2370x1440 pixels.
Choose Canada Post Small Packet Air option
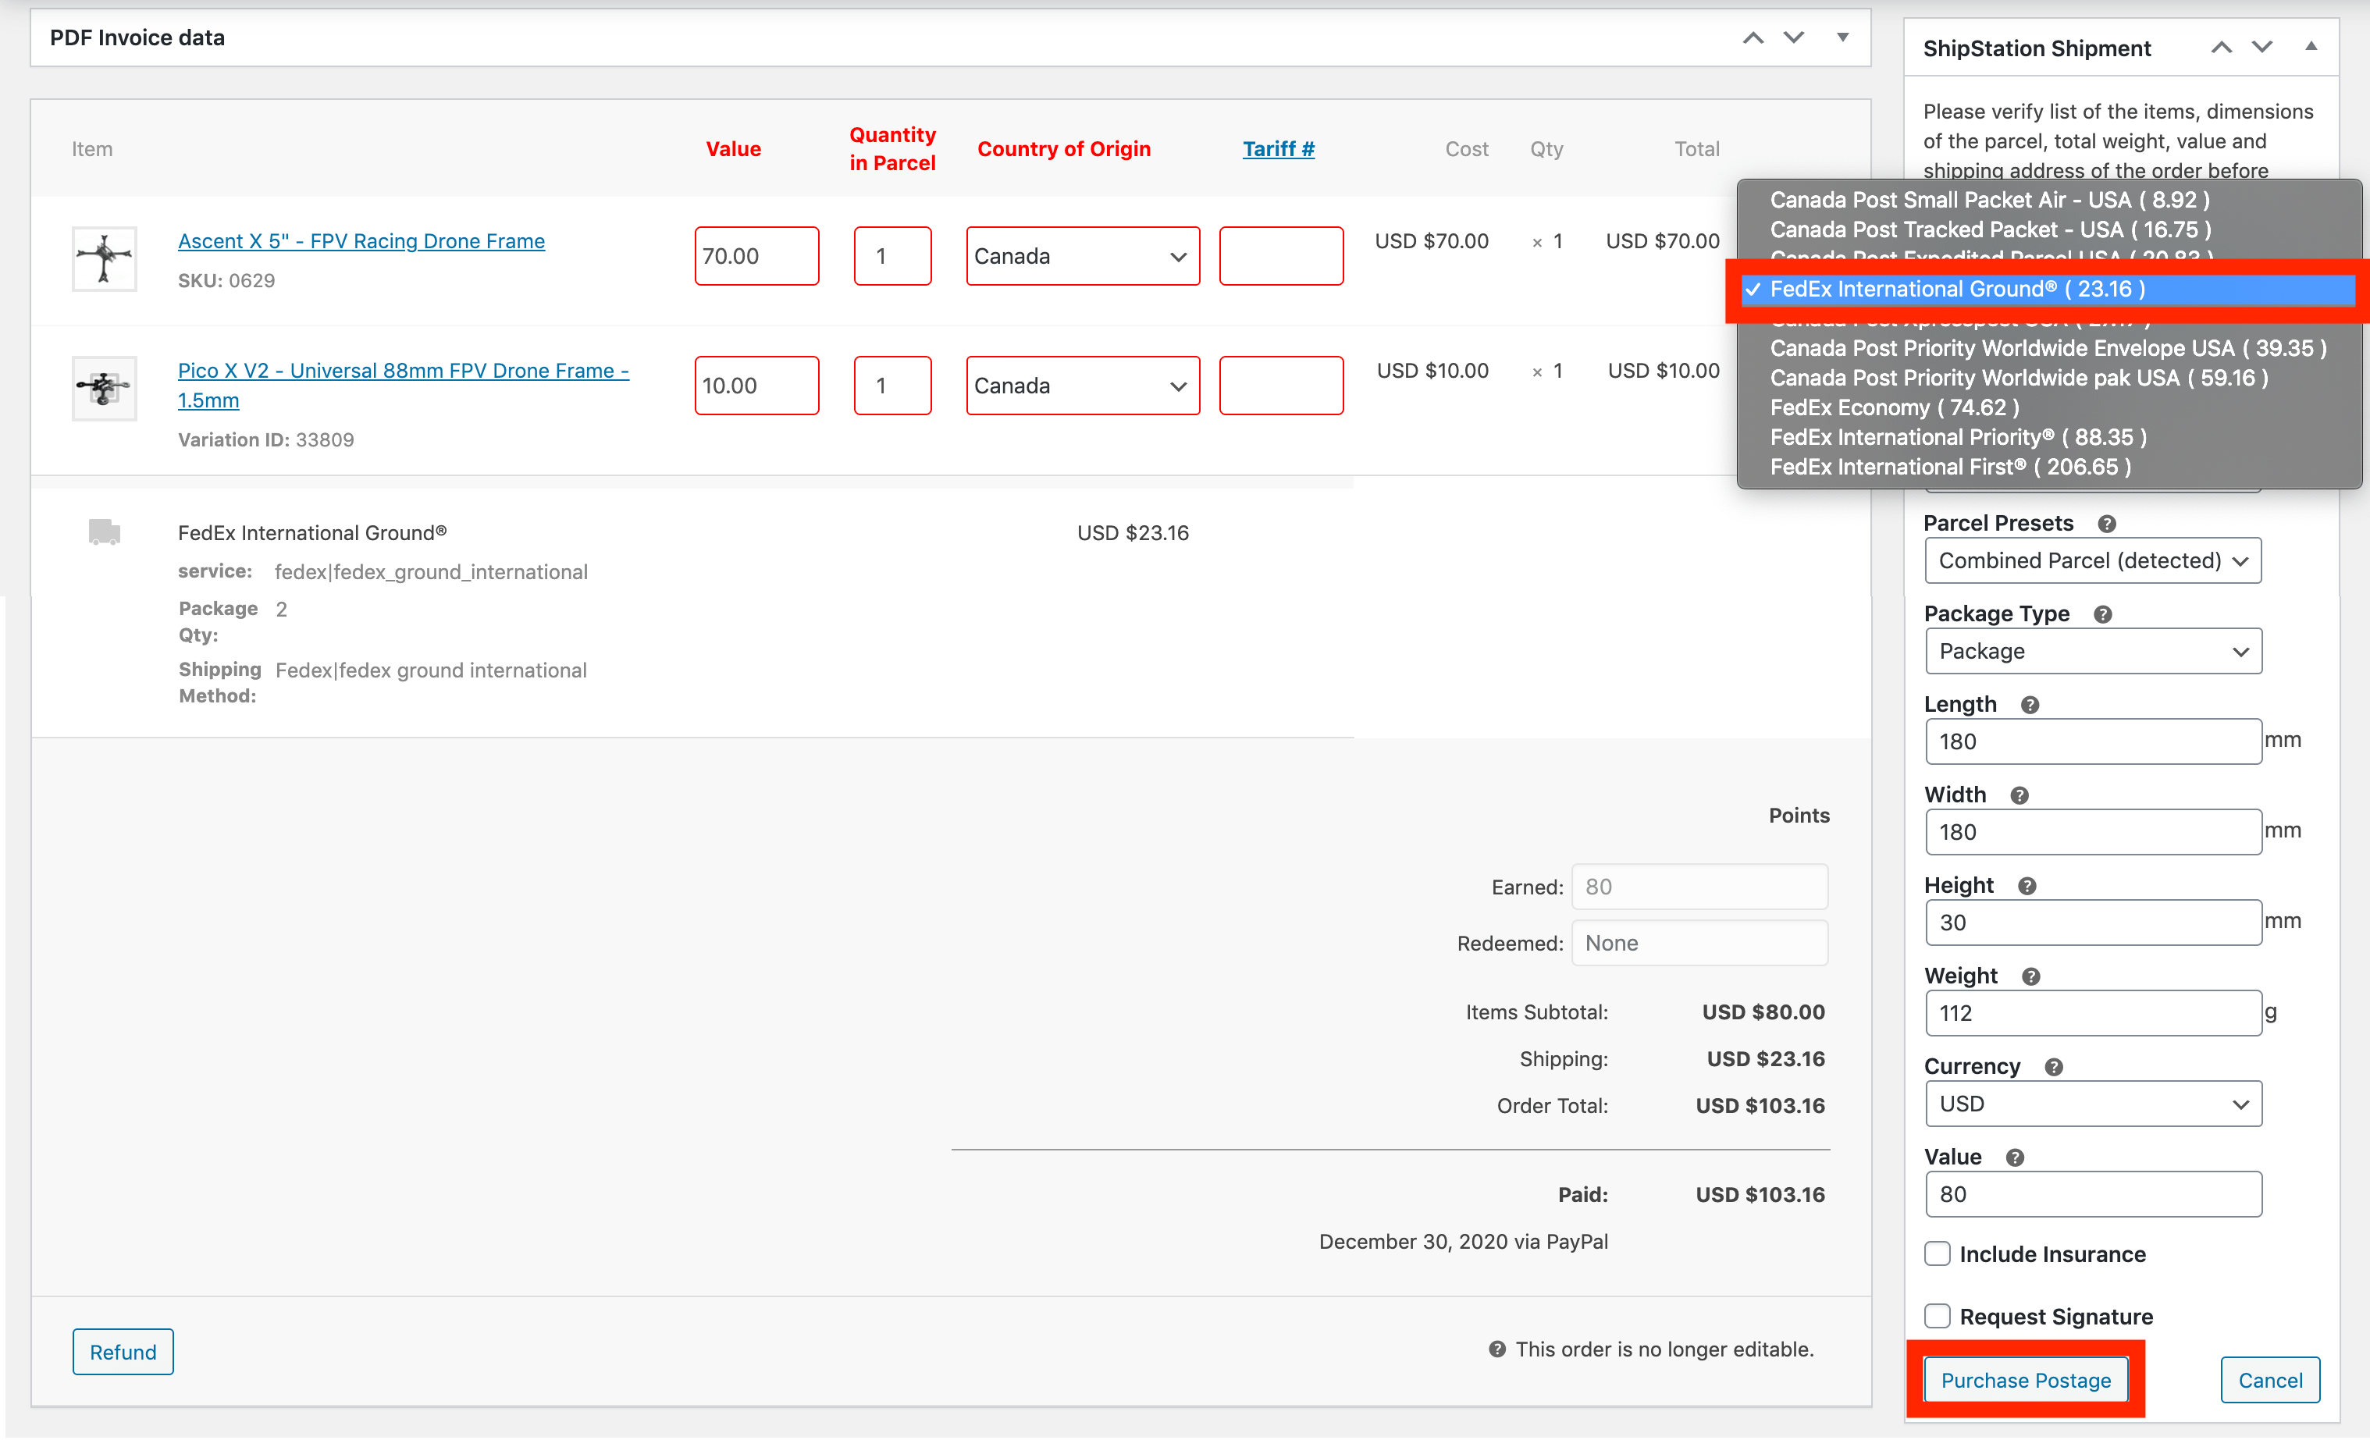1989,200
